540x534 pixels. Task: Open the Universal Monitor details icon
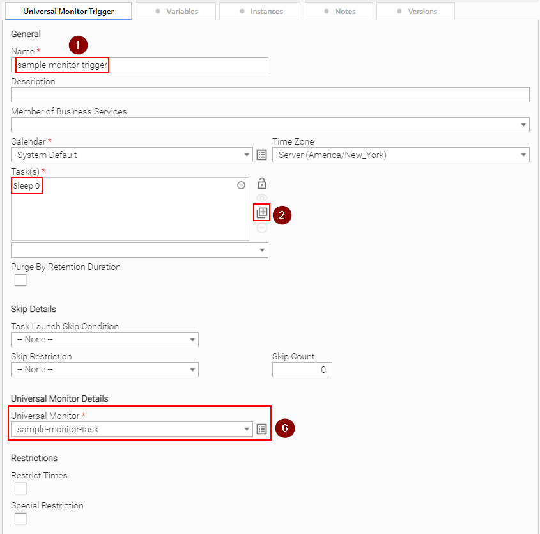[x=261, y=429]
